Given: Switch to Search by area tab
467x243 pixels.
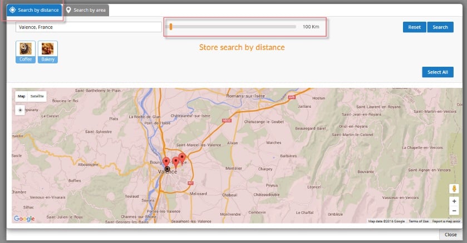Looking at the screenshot, I should 86,10.
